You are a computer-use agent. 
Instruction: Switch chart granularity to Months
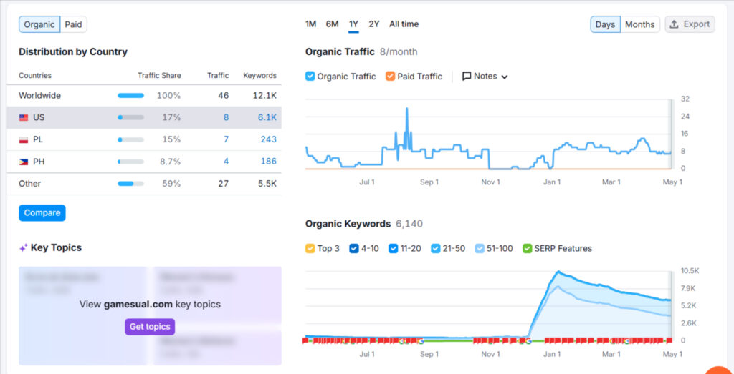640,24
